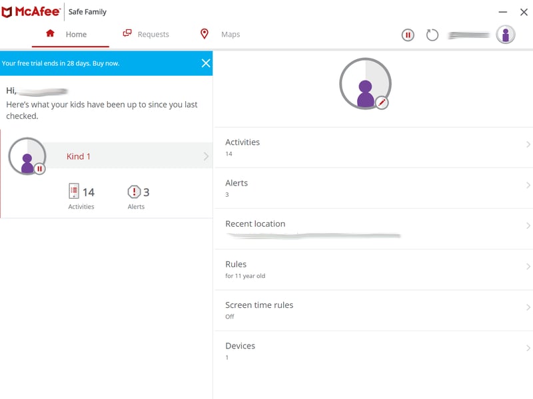This screenshot has height=399, width=533.
Task: Click the blurred account name in top bar
Action: (469, 35)
